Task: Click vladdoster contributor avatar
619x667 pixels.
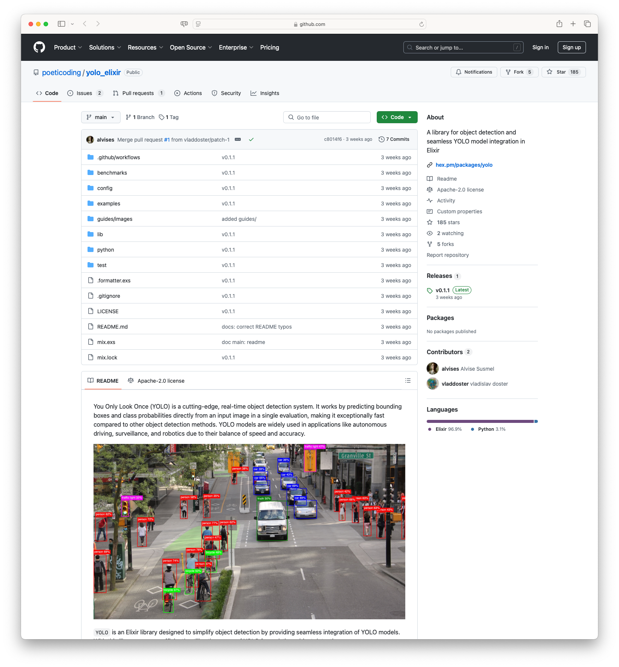Action: click(433, 383)
